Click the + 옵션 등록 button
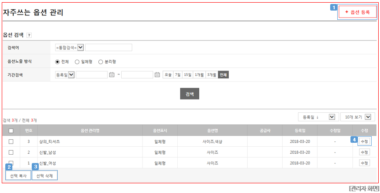Image resolution: width=380 pixels, height=193 pixels. [x=358, y=12]
